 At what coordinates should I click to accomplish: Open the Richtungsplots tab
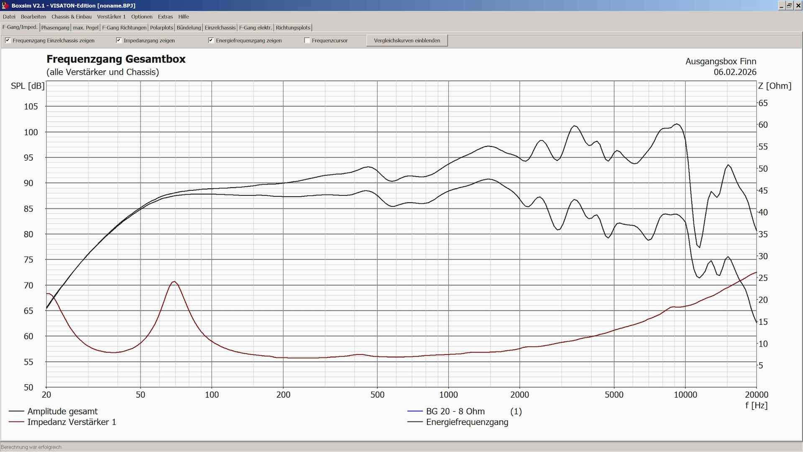click(x=293, y=28)
